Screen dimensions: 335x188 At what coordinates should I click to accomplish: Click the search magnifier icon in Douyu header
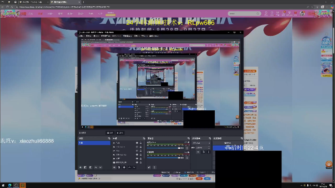click(x=258, y=14)
